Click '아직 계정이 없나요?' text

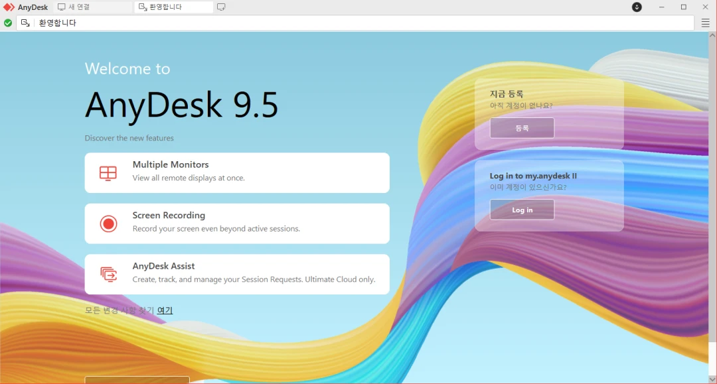click(521, 105)
